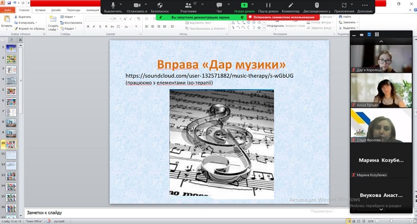The height and width of the screenshot is (224, 417).
Task: Mute microphone via Выключить in Zoom toolbar
Action: click(113, 7)
